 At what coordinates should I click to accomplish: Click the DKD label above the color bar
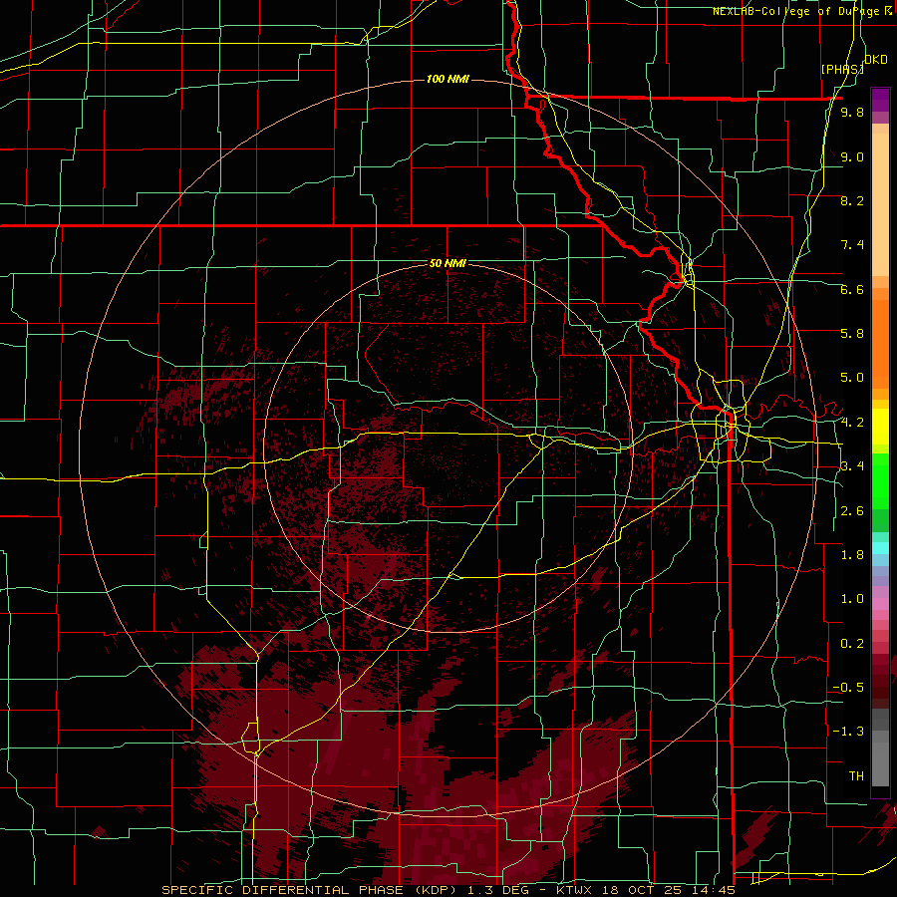(x=876, y=60)
